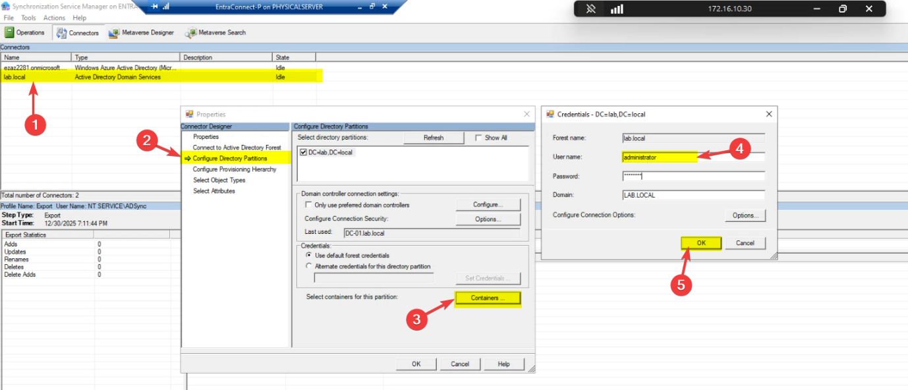The width and height of the screenshot is (908, 390).
Task: Select Alternate credentials for this directory partition
Action: 308,266
